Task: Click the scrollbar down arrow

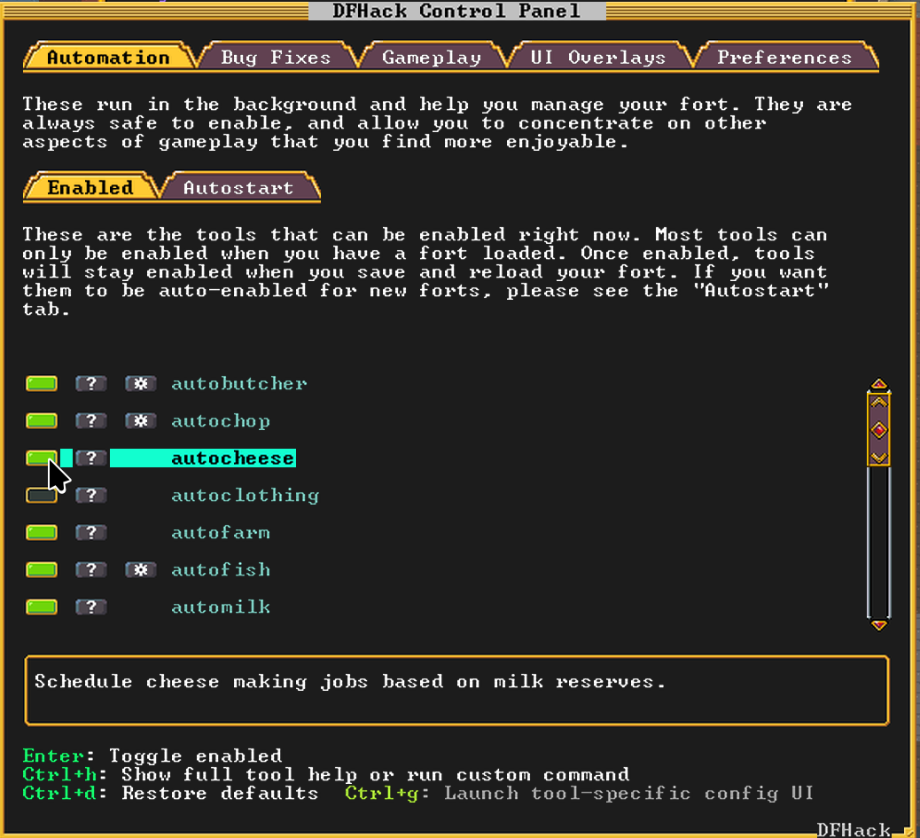Action: tap(878, 625)
